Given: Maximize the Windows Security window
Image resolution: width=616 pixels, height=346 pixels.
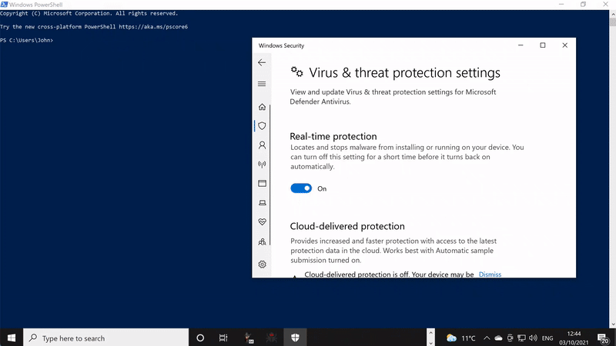Looking at the screenshot, I should click(x=542, y=45).
